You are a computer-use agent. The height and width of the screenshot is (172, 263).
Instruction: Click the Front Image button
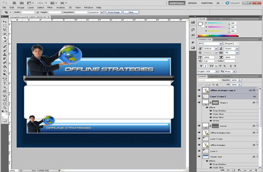click(x=114, y=12)
